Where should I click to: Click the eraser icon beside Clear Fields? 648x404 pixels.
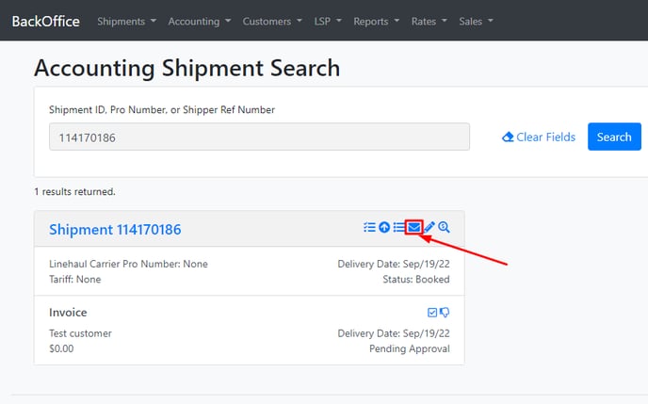[508, 137]
